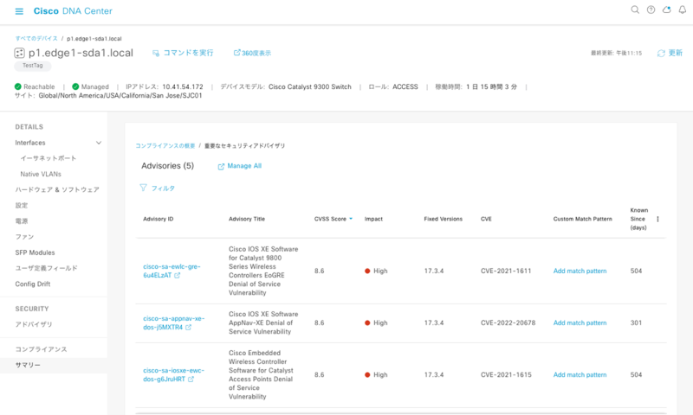Open the 360度表示 view
The image size is (693, 415).
[256, 53]
